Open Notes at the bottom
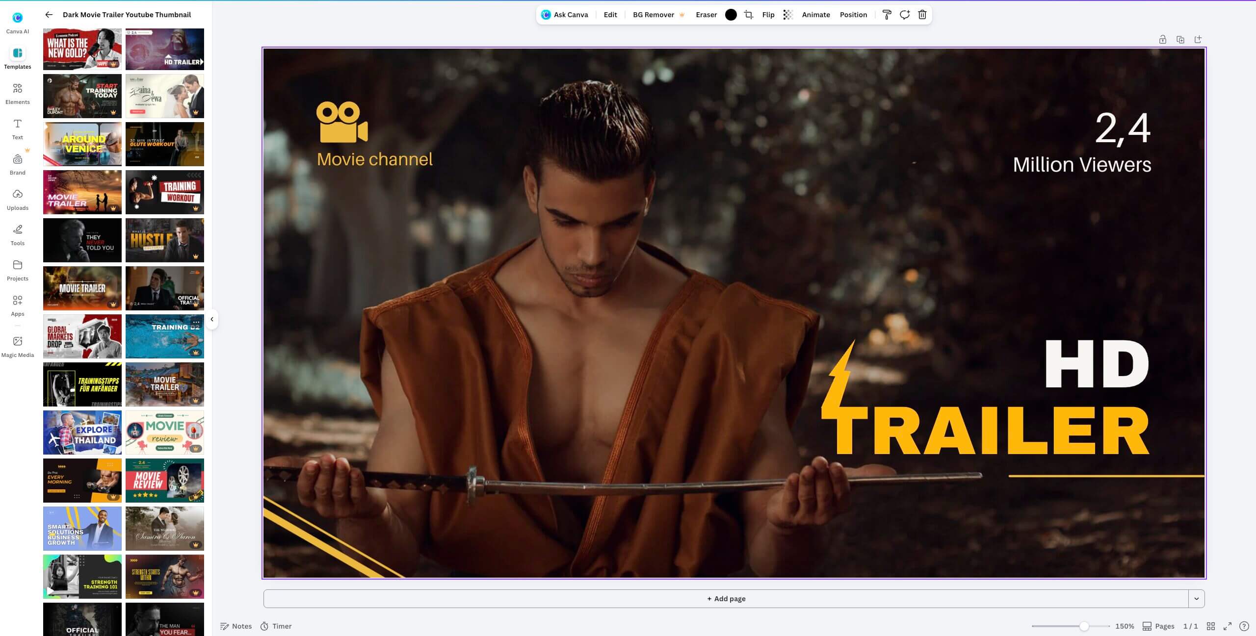 [236, 626]
